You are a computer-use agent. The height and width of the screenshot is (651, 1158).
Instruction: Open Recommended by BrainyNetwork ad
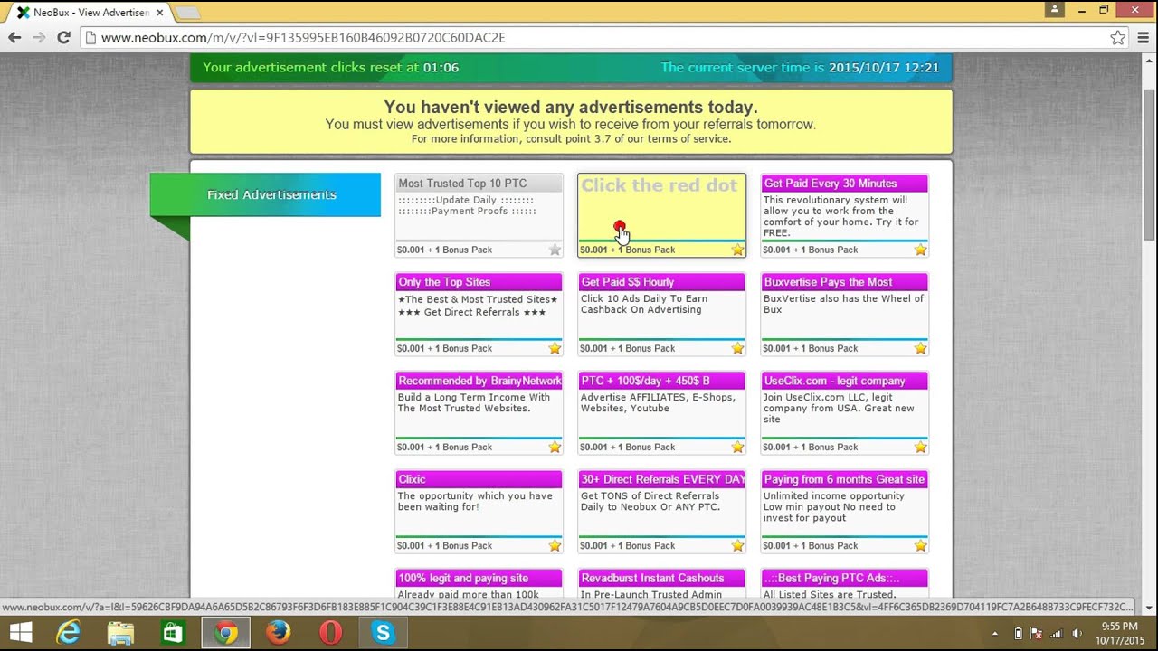pos(479,412)
